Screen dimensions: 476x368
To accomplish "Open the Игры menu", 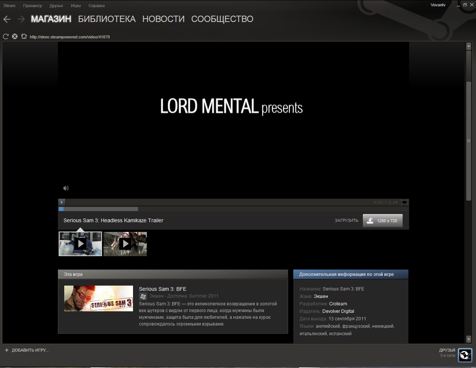I will click(76, 6).
